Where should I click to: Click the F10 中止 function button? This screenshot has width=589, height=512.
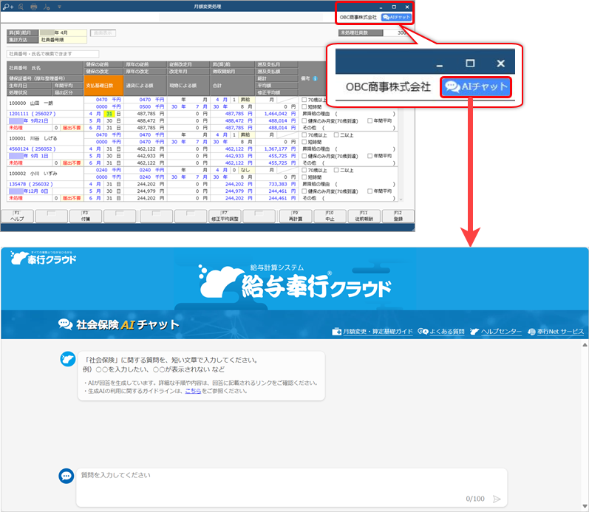click(x=330, y=216)
